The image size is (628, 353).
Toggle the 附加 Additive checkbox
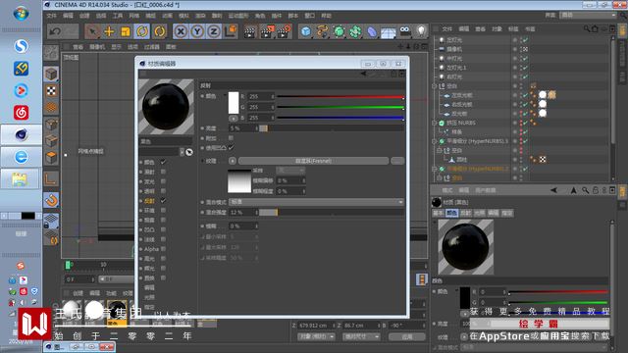click(231, 138)
